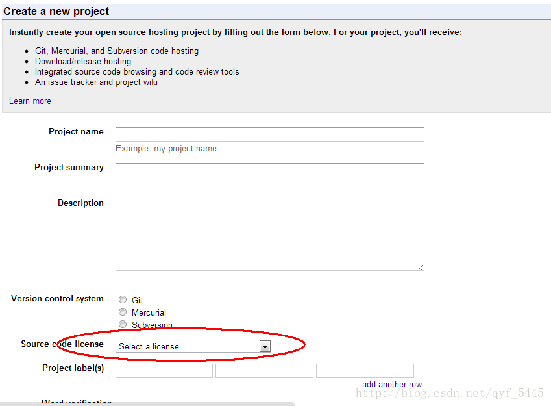The height and width of the screenshot is (406, 551).
Task: Open the Learn more link
Action: [x=30, y=101]
